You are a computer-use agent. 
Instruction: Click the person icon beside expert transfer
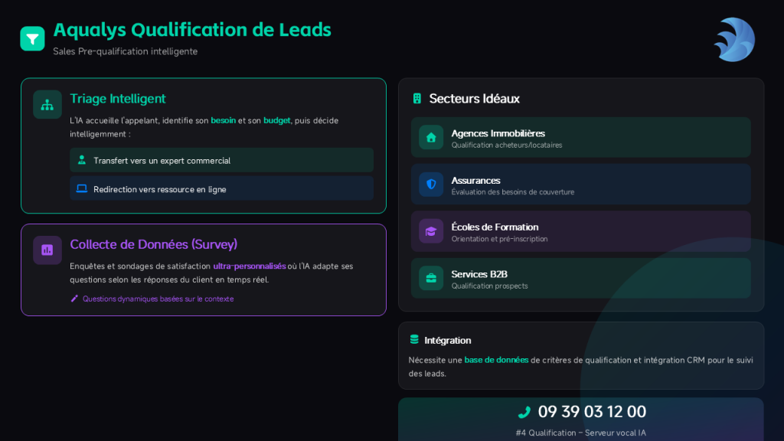(82, 160)
